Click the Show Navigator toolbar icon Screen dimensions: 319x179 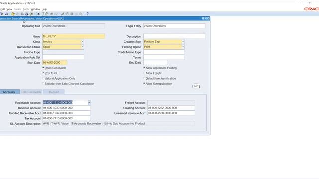click(x=6, y=14)
